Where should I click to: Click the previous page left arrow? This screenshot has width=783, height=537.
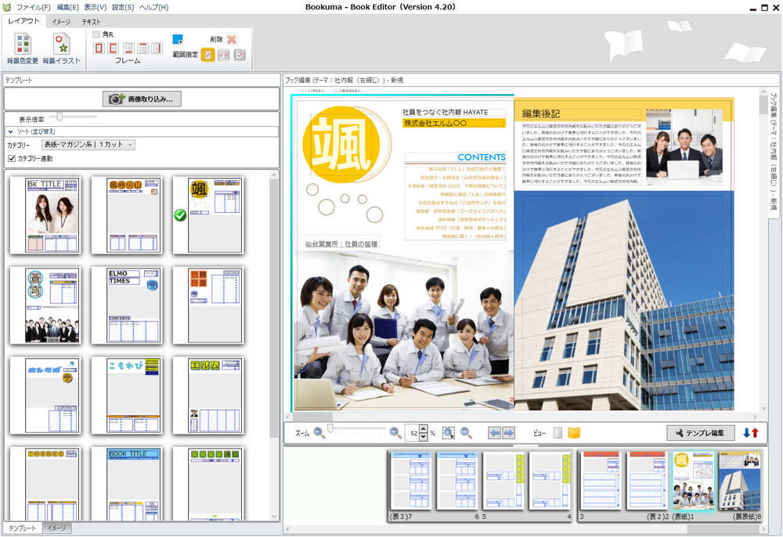(494, 433)
